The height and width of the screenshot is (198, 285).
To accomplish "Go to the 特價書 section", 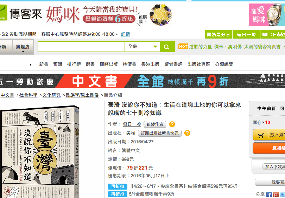I will pos(129,64).
